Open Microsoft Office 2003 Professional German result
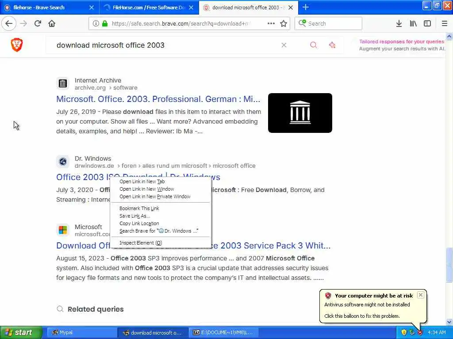 (x=158, y=99)
